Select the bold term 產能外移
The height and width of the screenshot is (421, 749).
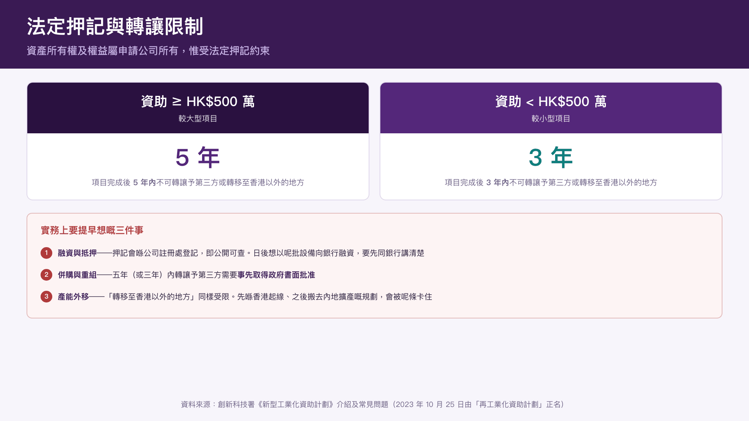(x=73, y=297)
